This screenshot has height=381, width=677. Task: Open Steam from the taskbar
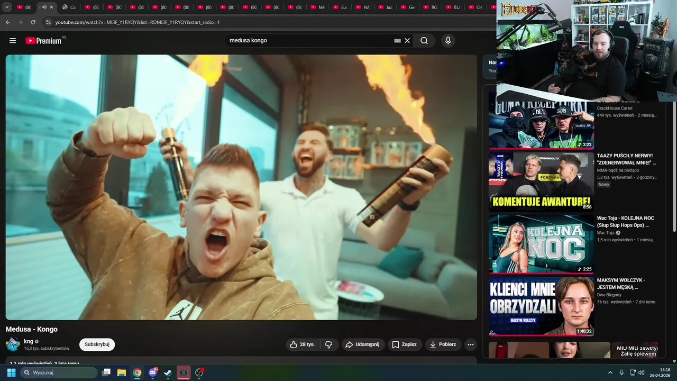point(168,373)
